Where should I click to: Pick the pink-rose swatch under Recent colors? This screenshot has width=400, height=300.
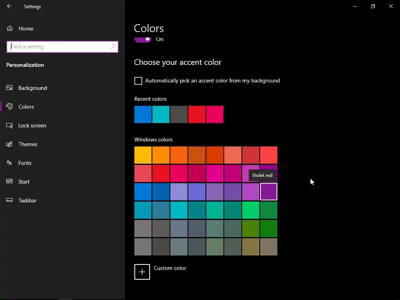pyautogui.click(x=215, y=114)
